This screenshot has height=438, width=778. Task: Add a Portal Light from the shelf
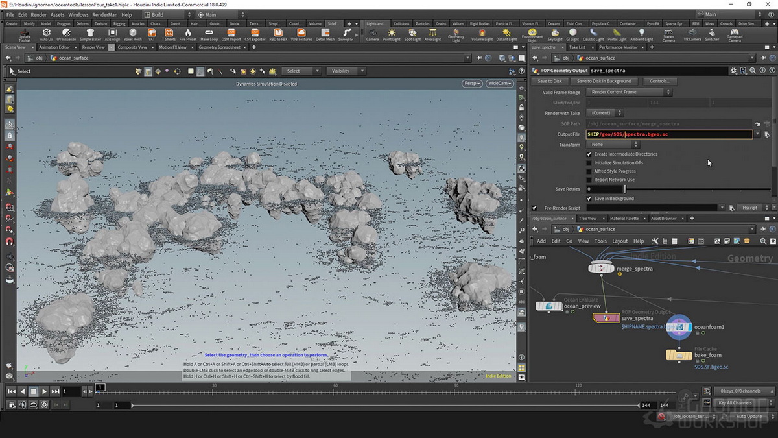pyautogui.click(x=617, y=34)
